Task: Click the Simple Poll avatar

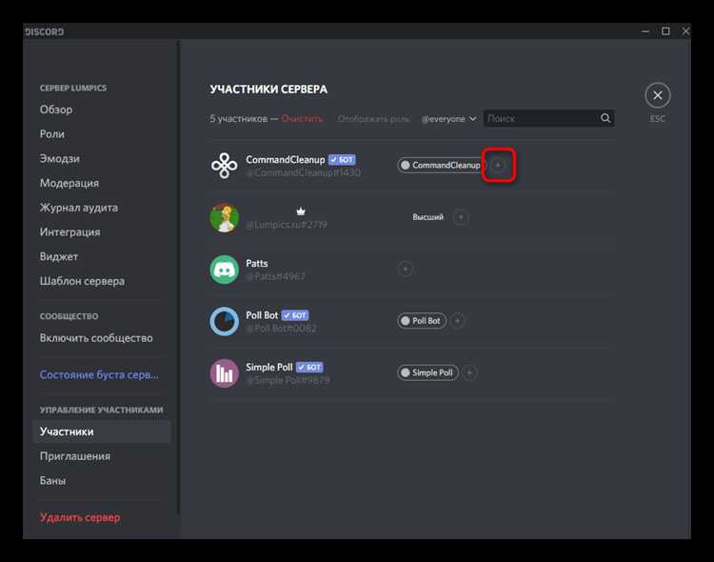Action: click(224, 373)
